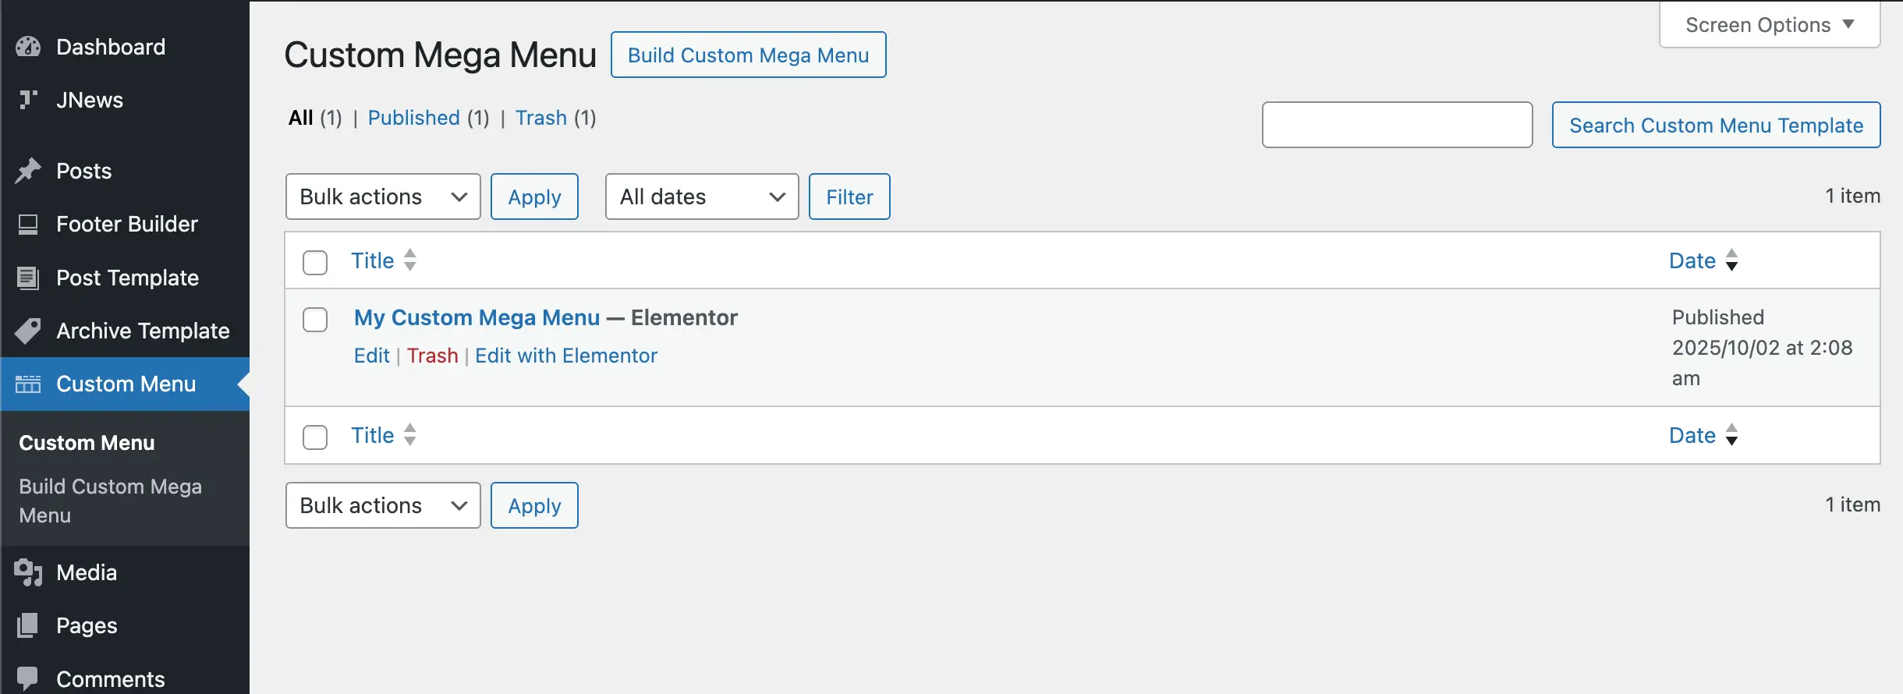Toggle the select-all checkbox in footer row
Image resolution: width=1903 pixels, height=694 pixels.
coord(315,437)
